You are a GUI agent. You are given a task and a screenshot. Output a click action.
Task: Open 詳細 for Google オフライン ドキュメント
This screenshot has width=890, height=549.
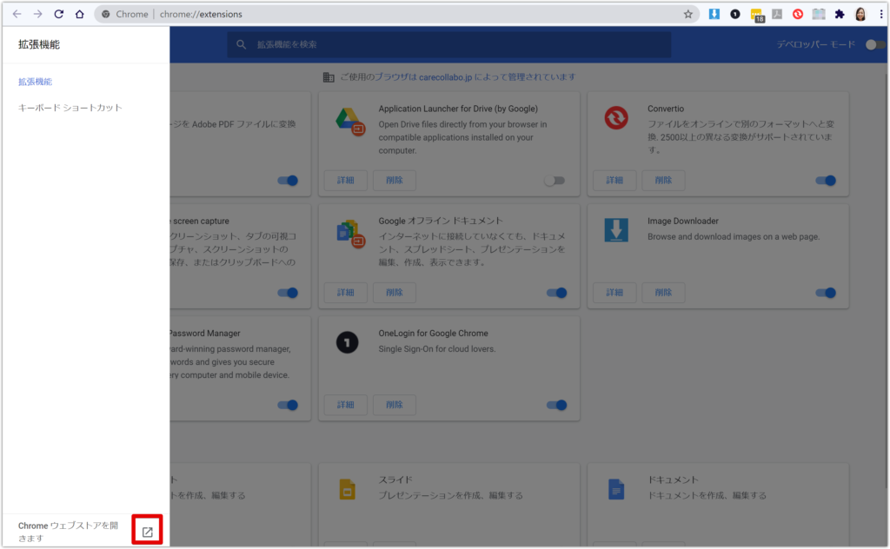pyautogui.click(x=346, y=293)
